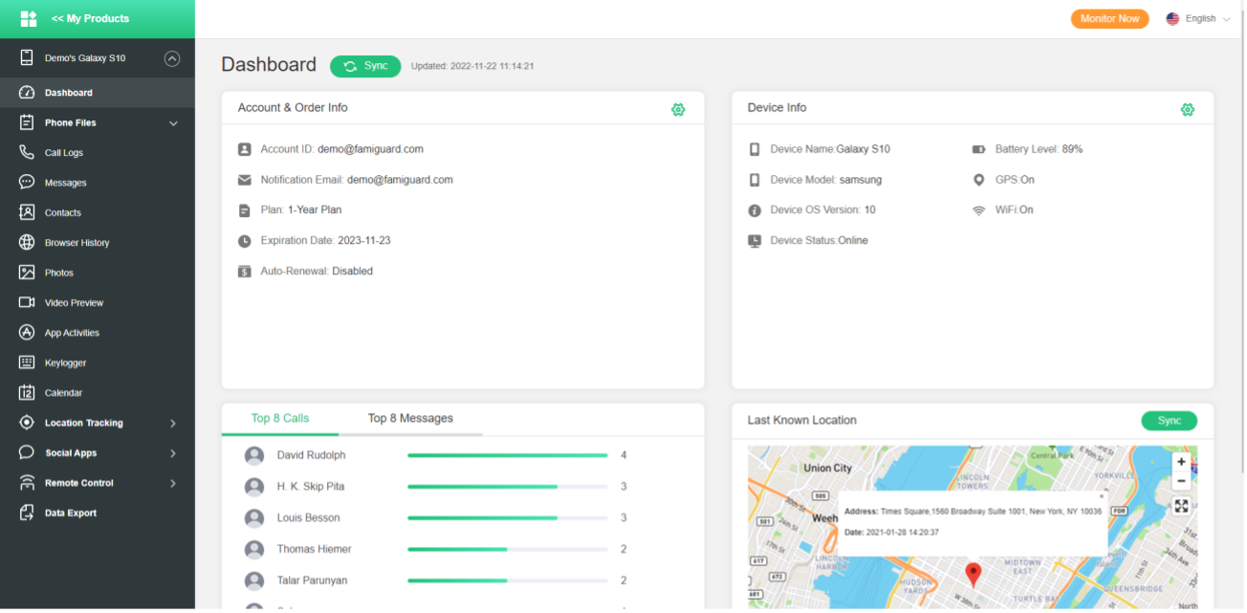Zoom in on the location map

click(x=1181, y=462)
